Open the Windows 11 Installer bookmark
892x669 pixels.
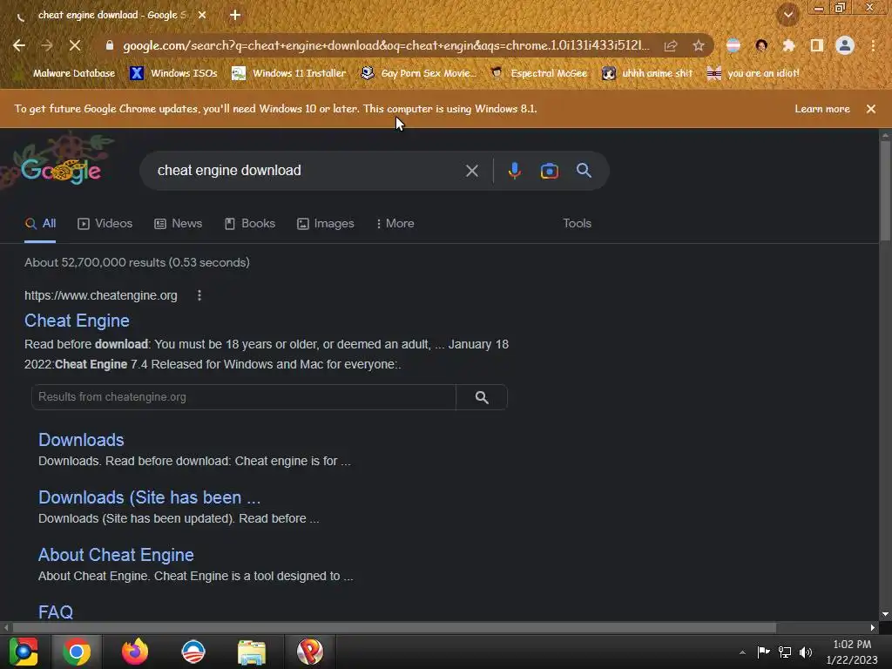[289, 73]
